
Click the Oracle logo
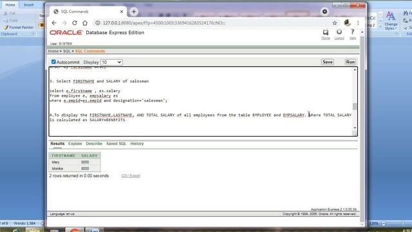(x=66, y=33)
